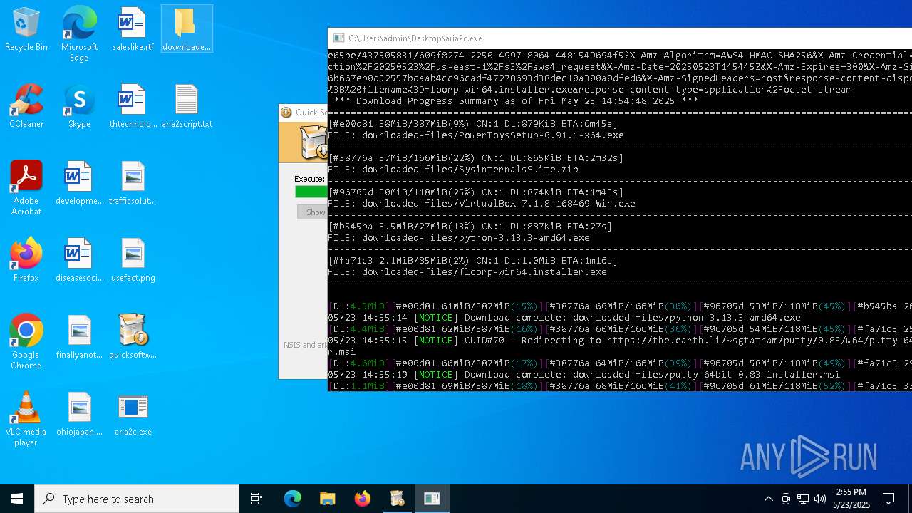Open File Explorer from taskbar
This screenshot has height=513, width=912.
[327, 499]
